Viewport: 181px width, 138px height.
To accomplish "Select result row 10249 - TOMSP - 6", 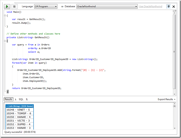I will (x=20, y=113).
